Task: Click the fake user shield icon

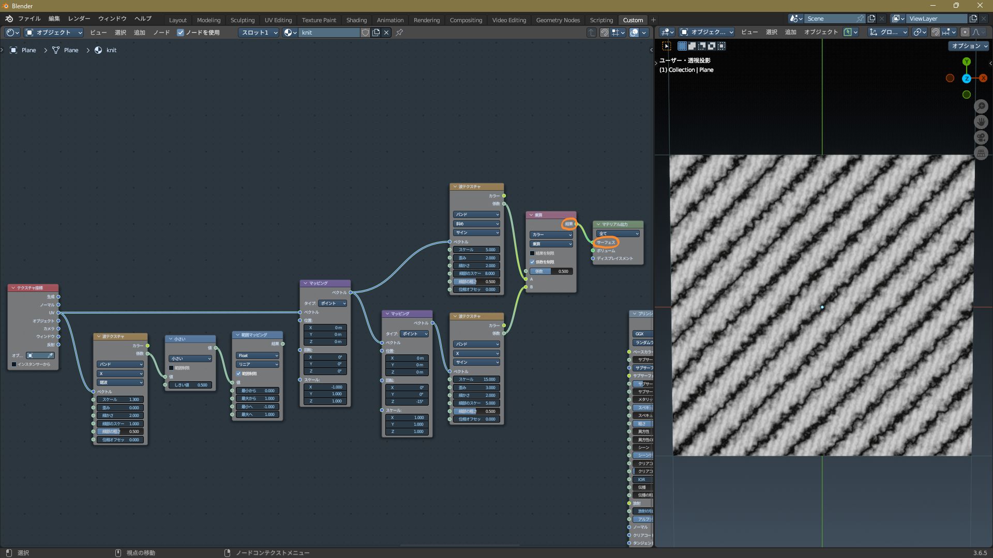Action: point(365,33)
